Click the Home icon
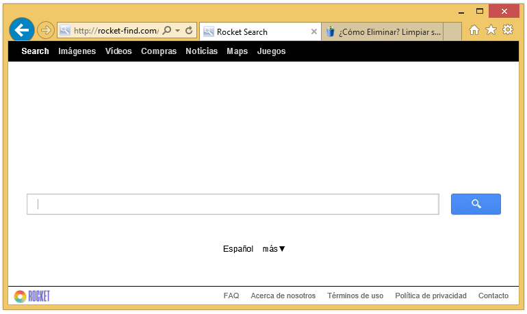This screenshot has width=527, height=314. click(x=474, y=30)
